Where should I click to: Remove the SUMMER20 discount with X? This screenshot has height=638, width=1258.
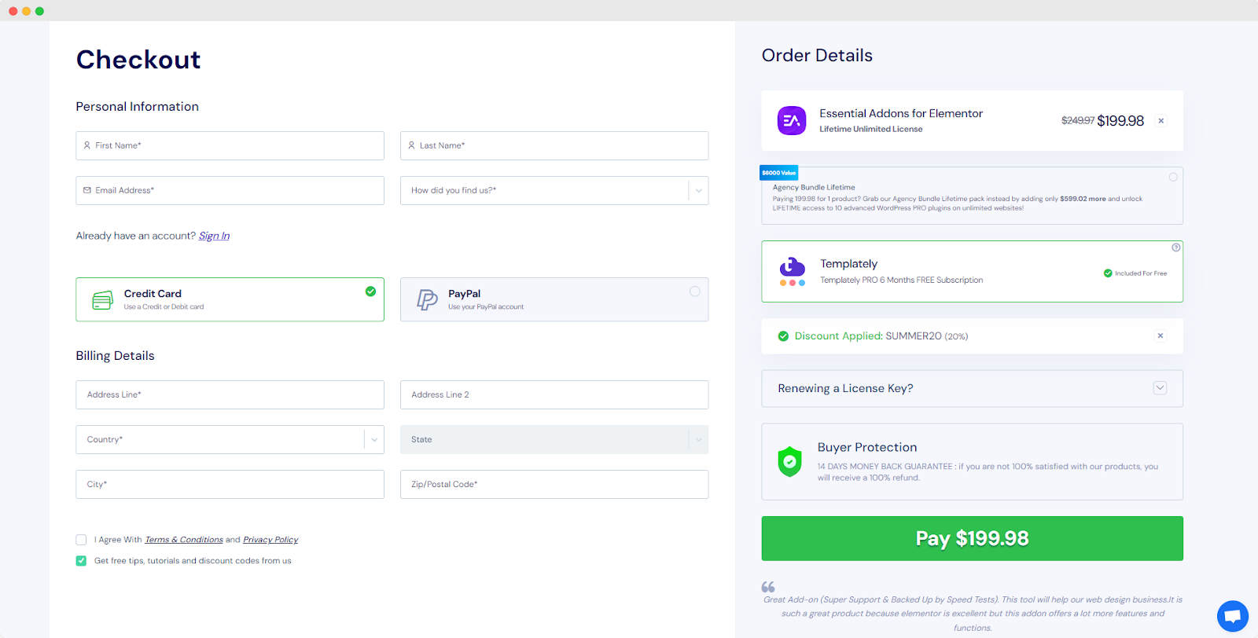click(1160, 335)
